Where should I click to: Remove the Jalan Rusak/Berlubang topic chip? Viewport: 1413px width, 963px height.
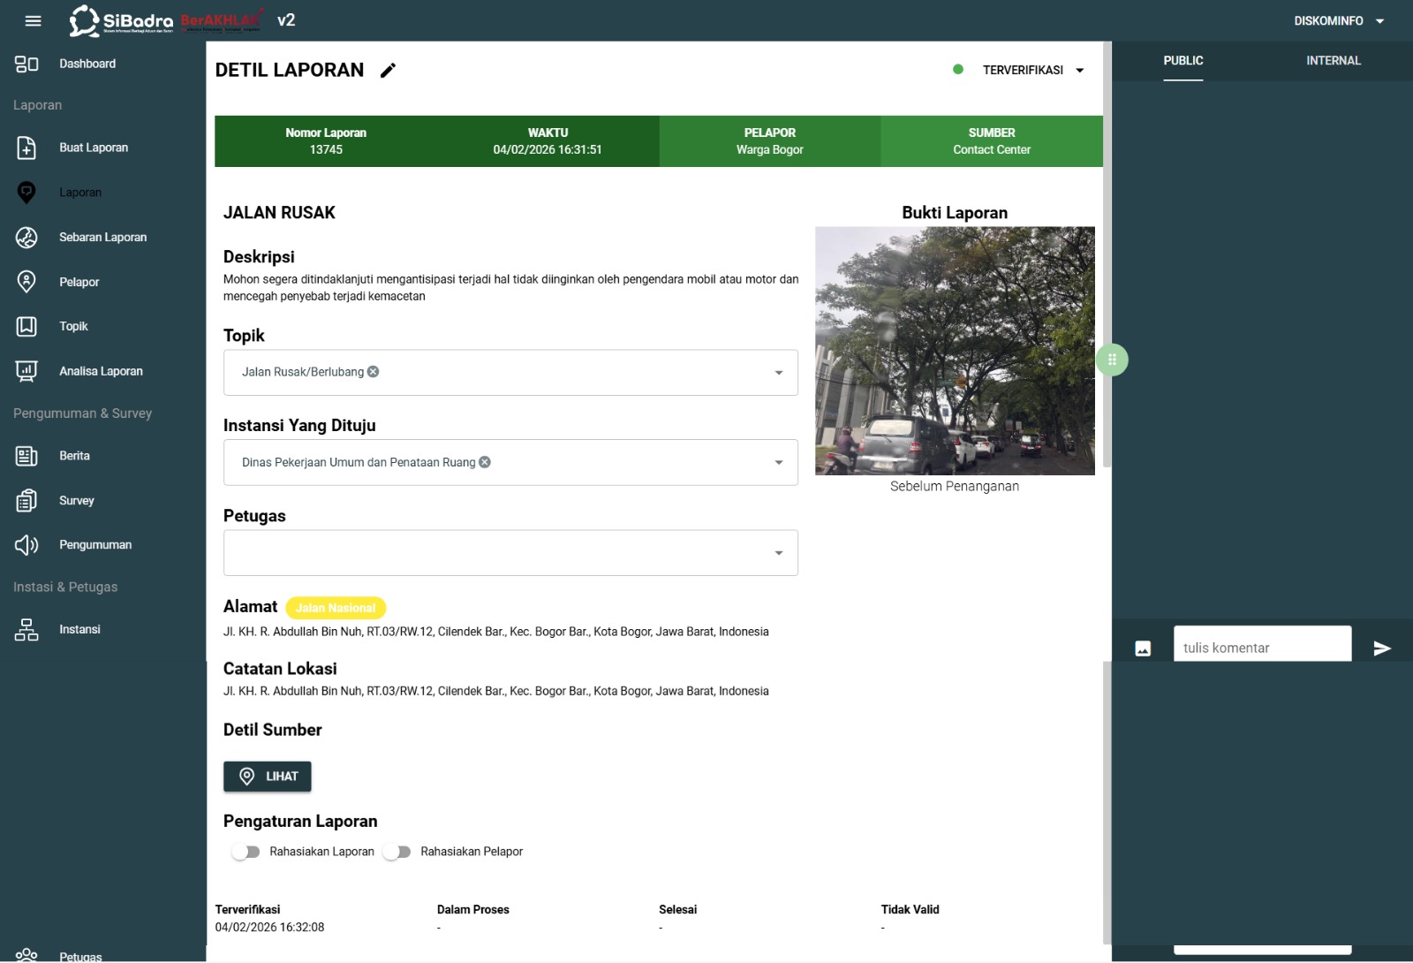(374, 372)
